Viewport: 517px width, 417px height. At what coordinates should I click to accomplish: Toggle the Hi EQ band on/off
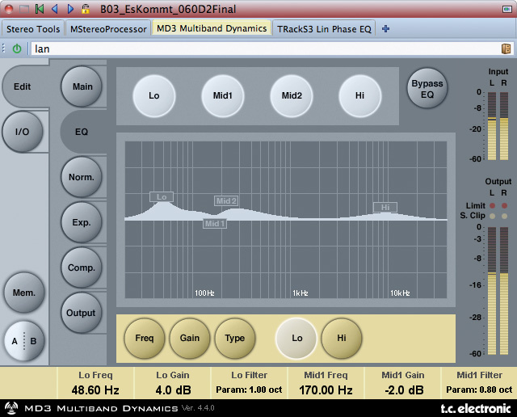point(359,95)
